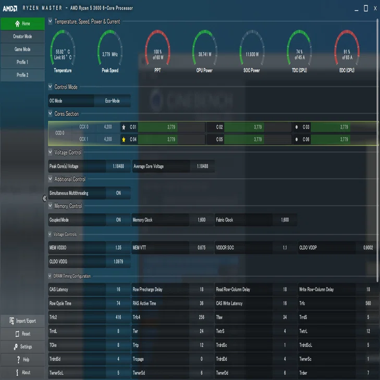
Task: Click the C02 core speed bar
Action: [x=258, y=127]
